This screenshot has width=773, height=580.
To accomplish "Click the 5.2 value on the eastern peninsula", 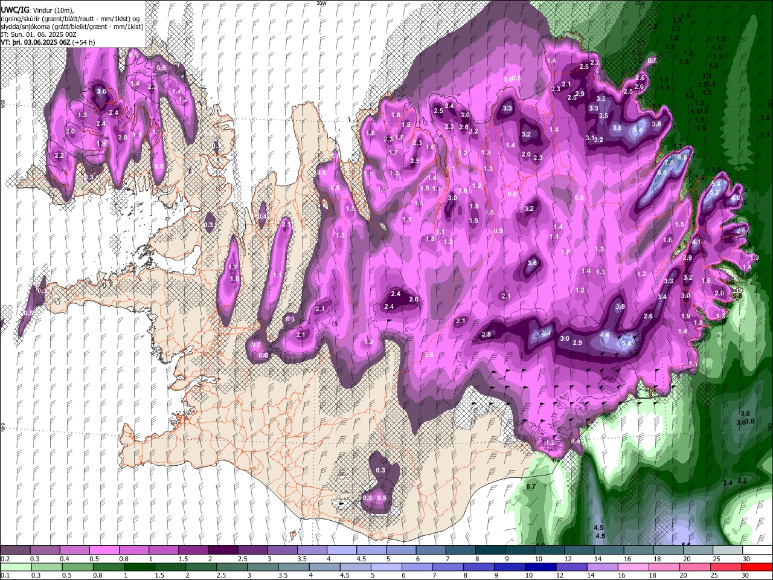I will click(714, 192).
